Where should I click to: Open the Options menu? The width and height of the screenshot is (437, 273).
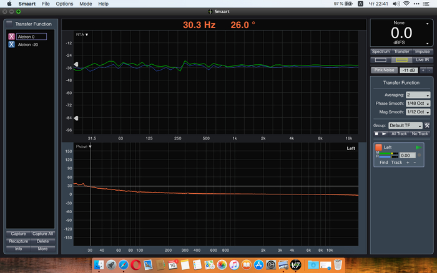(64, 4)
